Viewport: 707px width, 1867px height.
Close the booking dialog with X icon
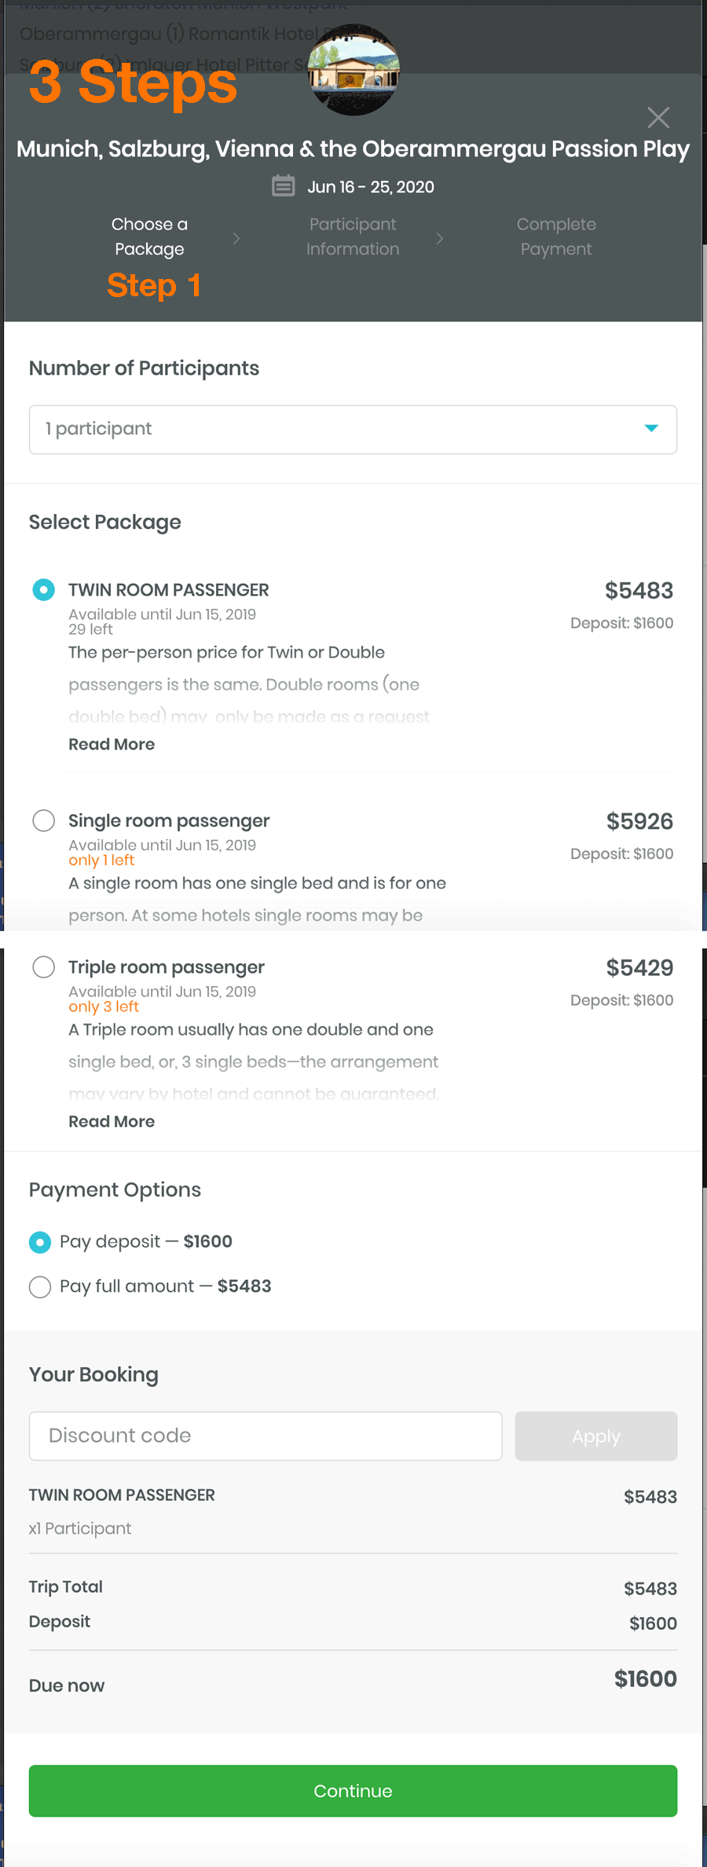click(658, 118)
